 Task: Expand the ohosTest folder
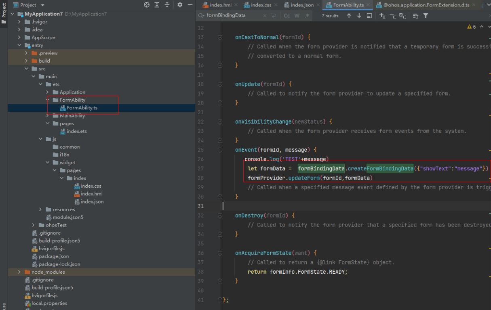pyautogui.click(x=33, y=225)
